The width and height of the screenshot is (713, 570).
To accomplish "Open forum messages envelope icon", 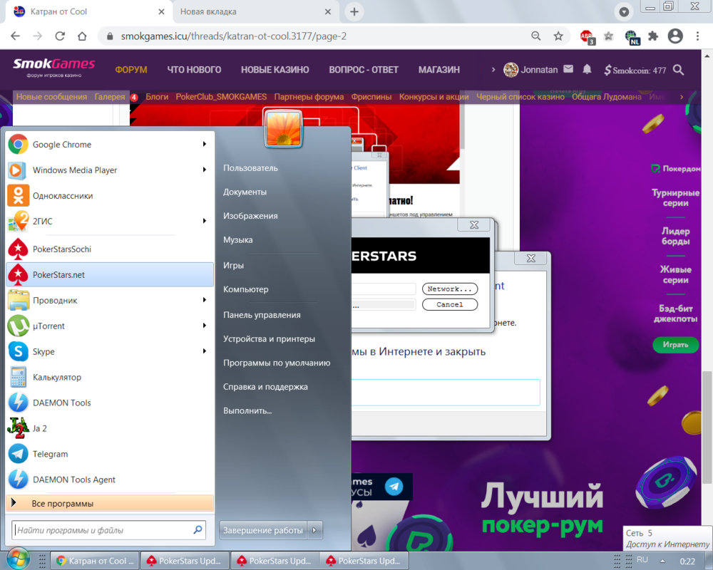I will pos(568,69).
